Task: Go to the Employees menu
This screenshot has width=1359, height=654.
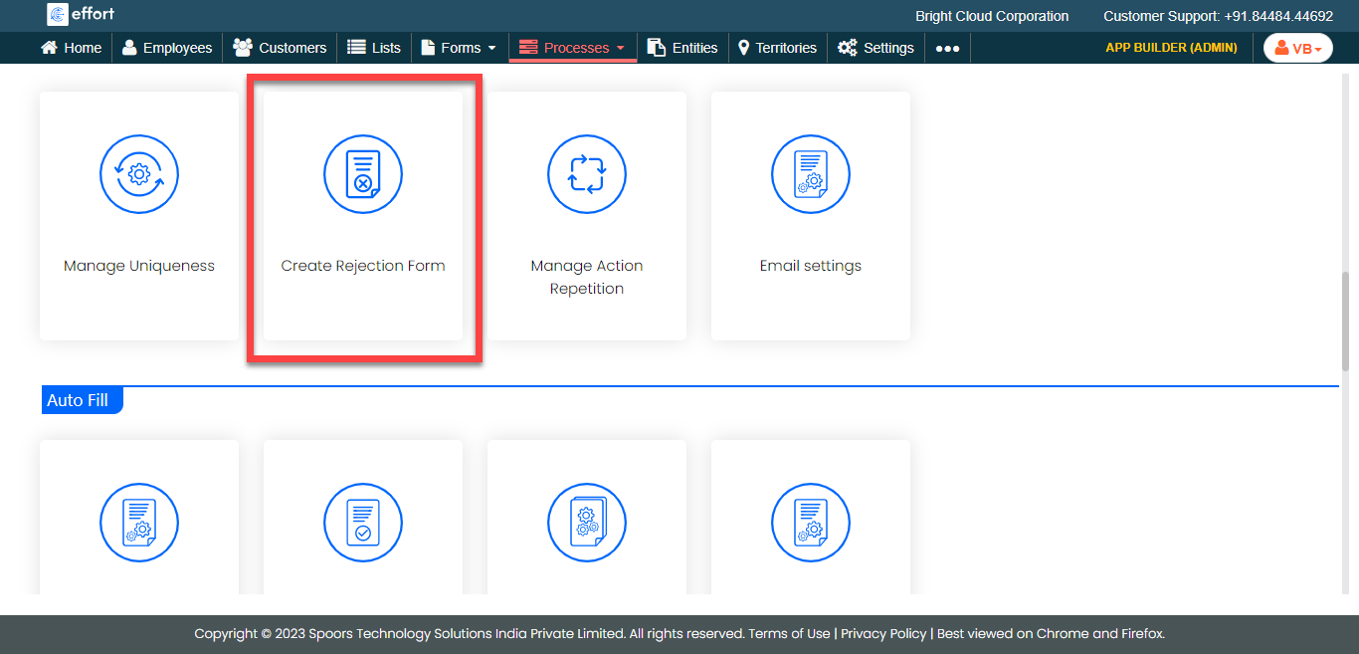Action: pos(167,48)
